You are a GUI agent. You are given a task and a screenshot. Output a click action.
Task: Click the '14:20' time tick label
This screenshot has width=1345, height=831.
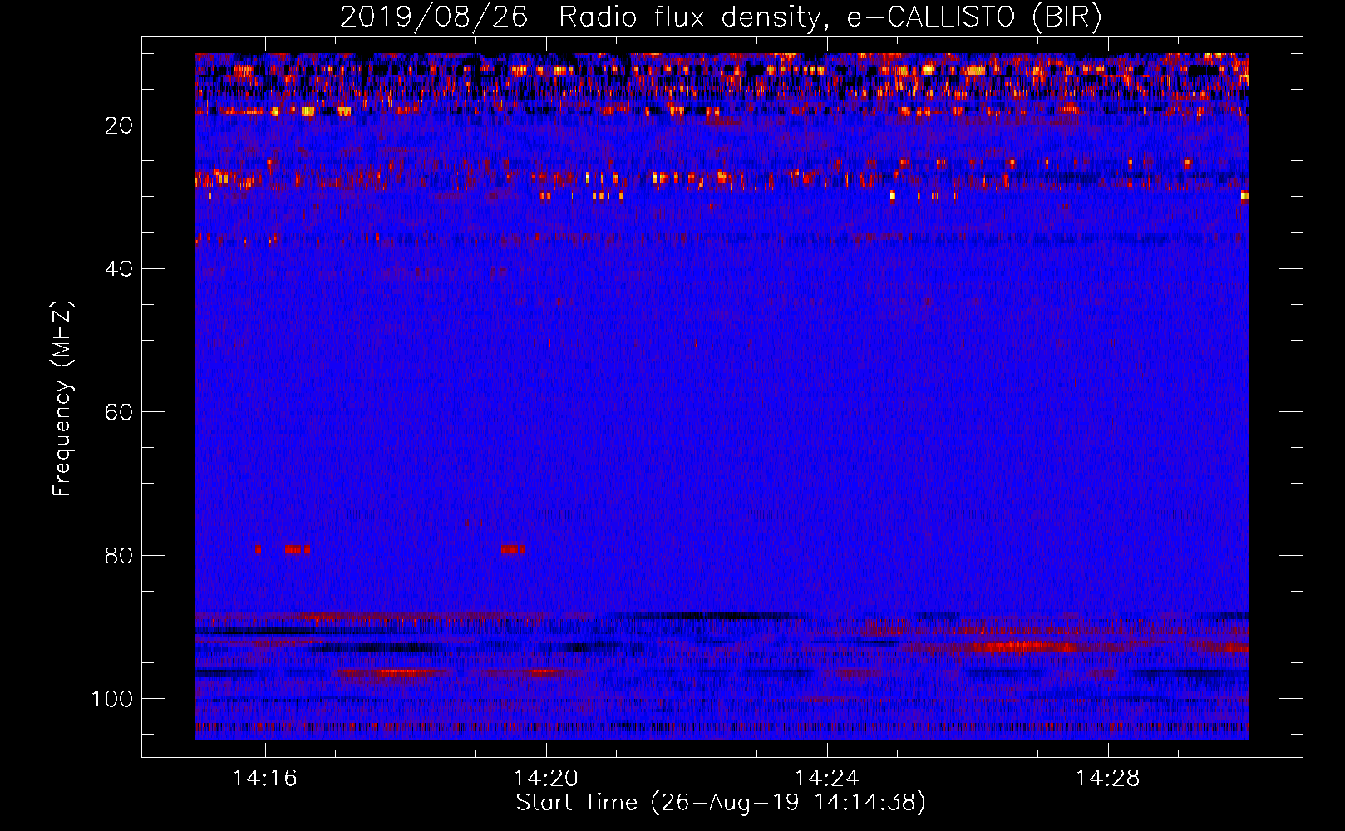coord(546,779)
